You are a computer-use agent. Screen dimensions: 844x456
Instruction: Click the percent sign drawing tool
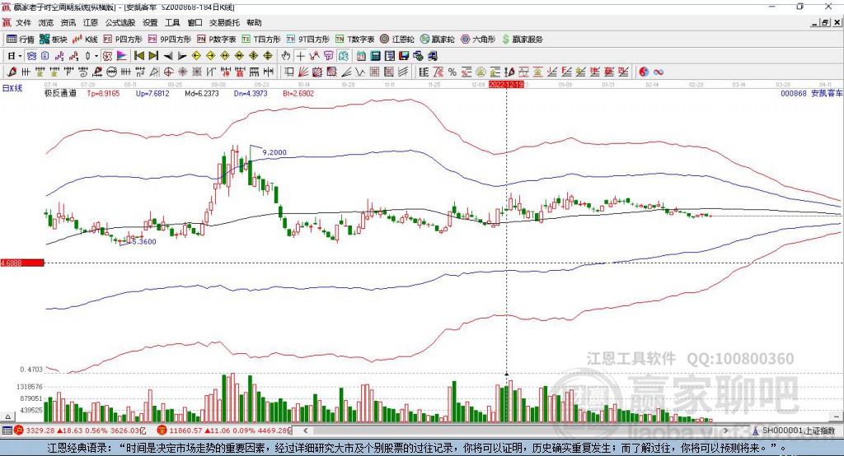coord(452,72)
